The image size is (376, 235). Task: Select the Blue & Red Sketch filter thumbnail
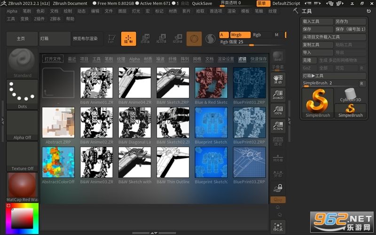click(x=211, y=83)
